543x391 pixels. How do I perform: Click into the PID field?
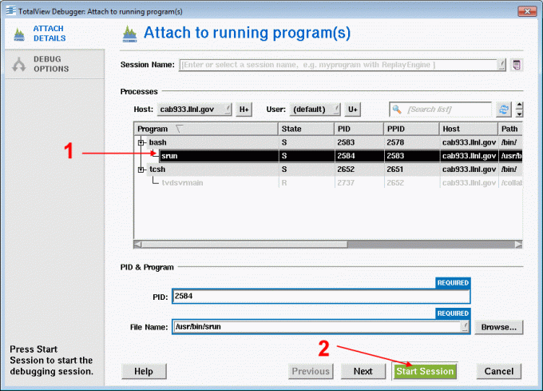click(x=321, y=296)
